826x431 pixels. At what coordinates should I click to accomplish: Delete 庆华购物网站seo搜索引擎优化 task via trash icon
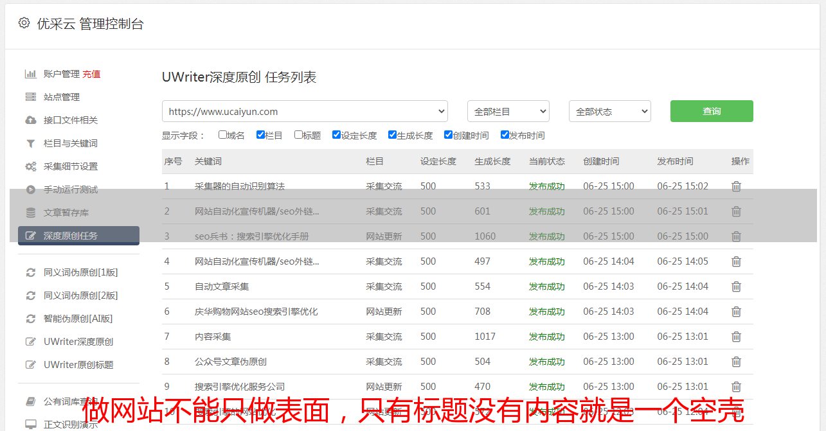(736, 312)
